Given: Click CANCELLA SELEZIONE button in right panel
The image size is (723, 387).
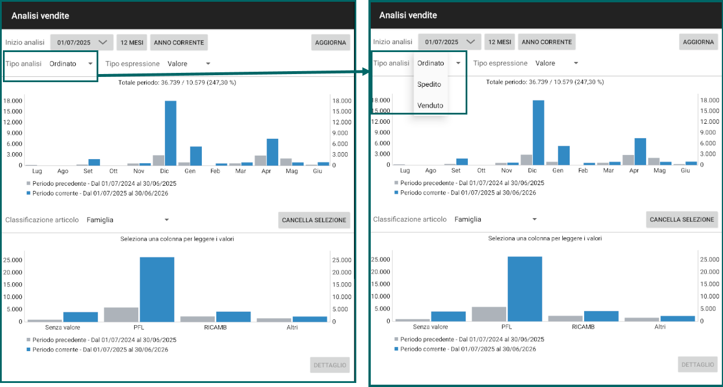Looking at the screenshot, I should coord(682,219).
